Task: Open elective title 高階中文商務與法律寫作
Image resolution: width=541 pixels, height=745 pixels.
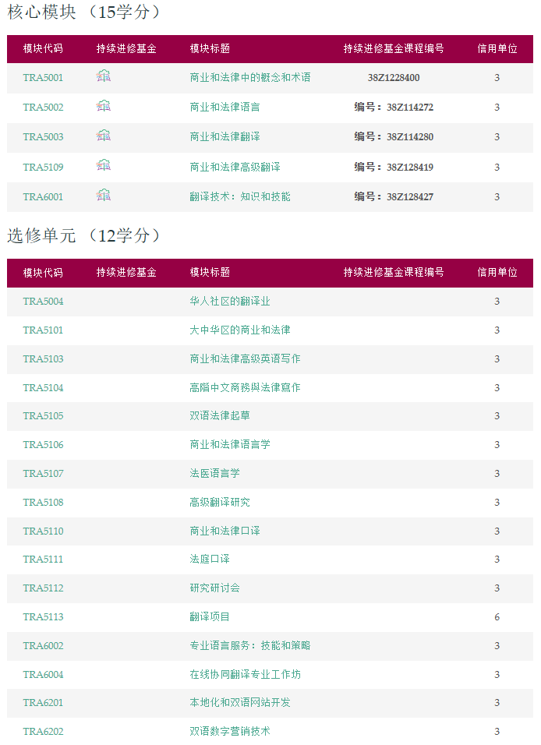Action: (245, 388)
